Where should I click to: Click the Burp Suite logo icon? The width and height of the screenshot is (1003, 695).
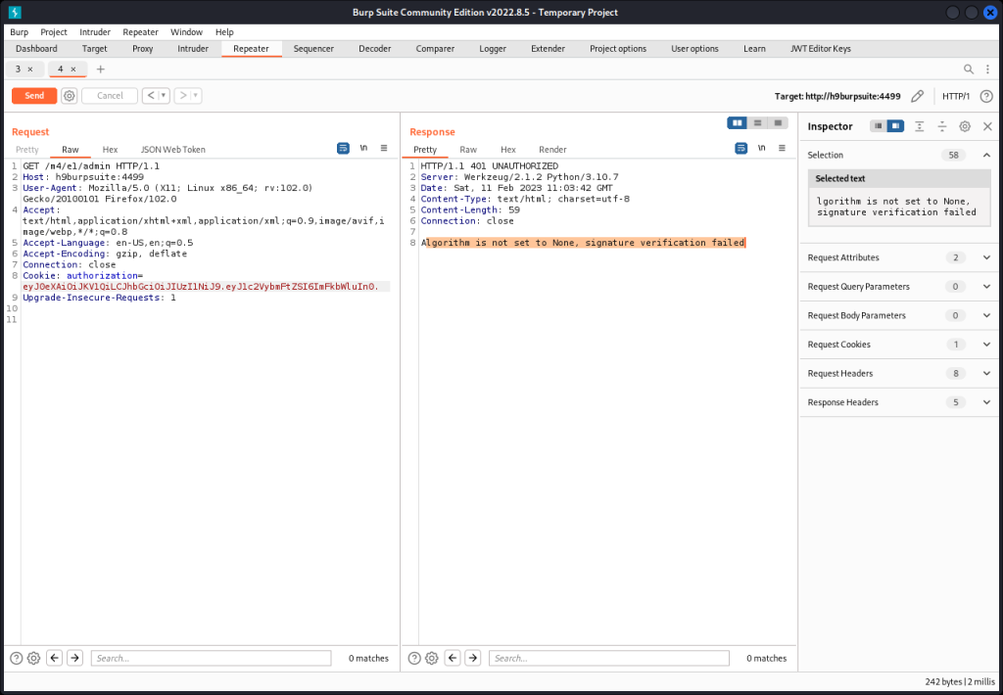(x=15, y=12)
